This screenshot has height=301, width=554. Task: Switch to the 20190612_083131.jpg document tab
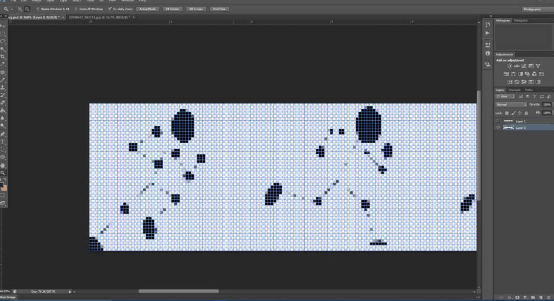click(x=99, y=17)
